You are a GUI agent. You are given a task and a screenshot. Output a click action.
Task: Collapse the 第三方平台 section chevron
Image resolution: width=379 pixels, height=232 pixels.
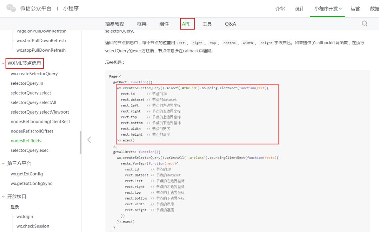pos(4,163)
